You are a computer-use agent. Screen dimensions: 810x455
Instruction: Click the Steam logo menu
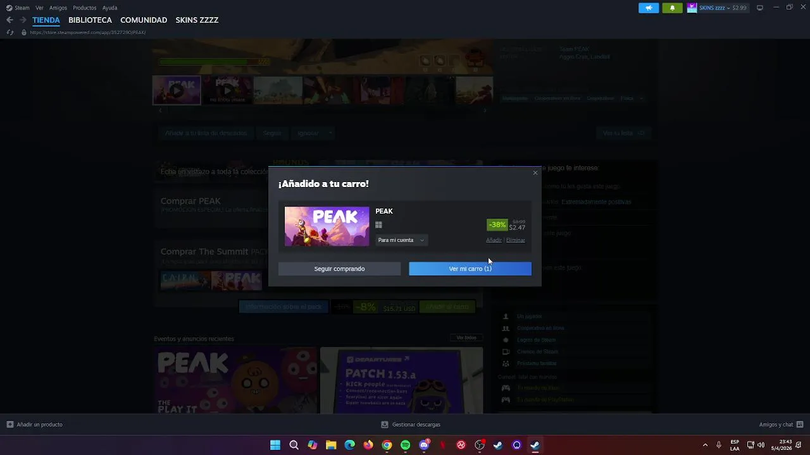[x=18, y=8]
